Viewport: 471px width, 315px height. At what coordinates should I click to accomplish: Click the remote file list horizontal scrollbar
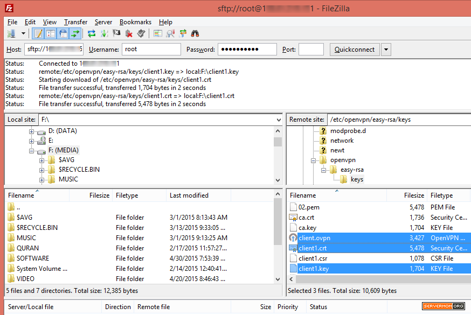coord(383,279)
